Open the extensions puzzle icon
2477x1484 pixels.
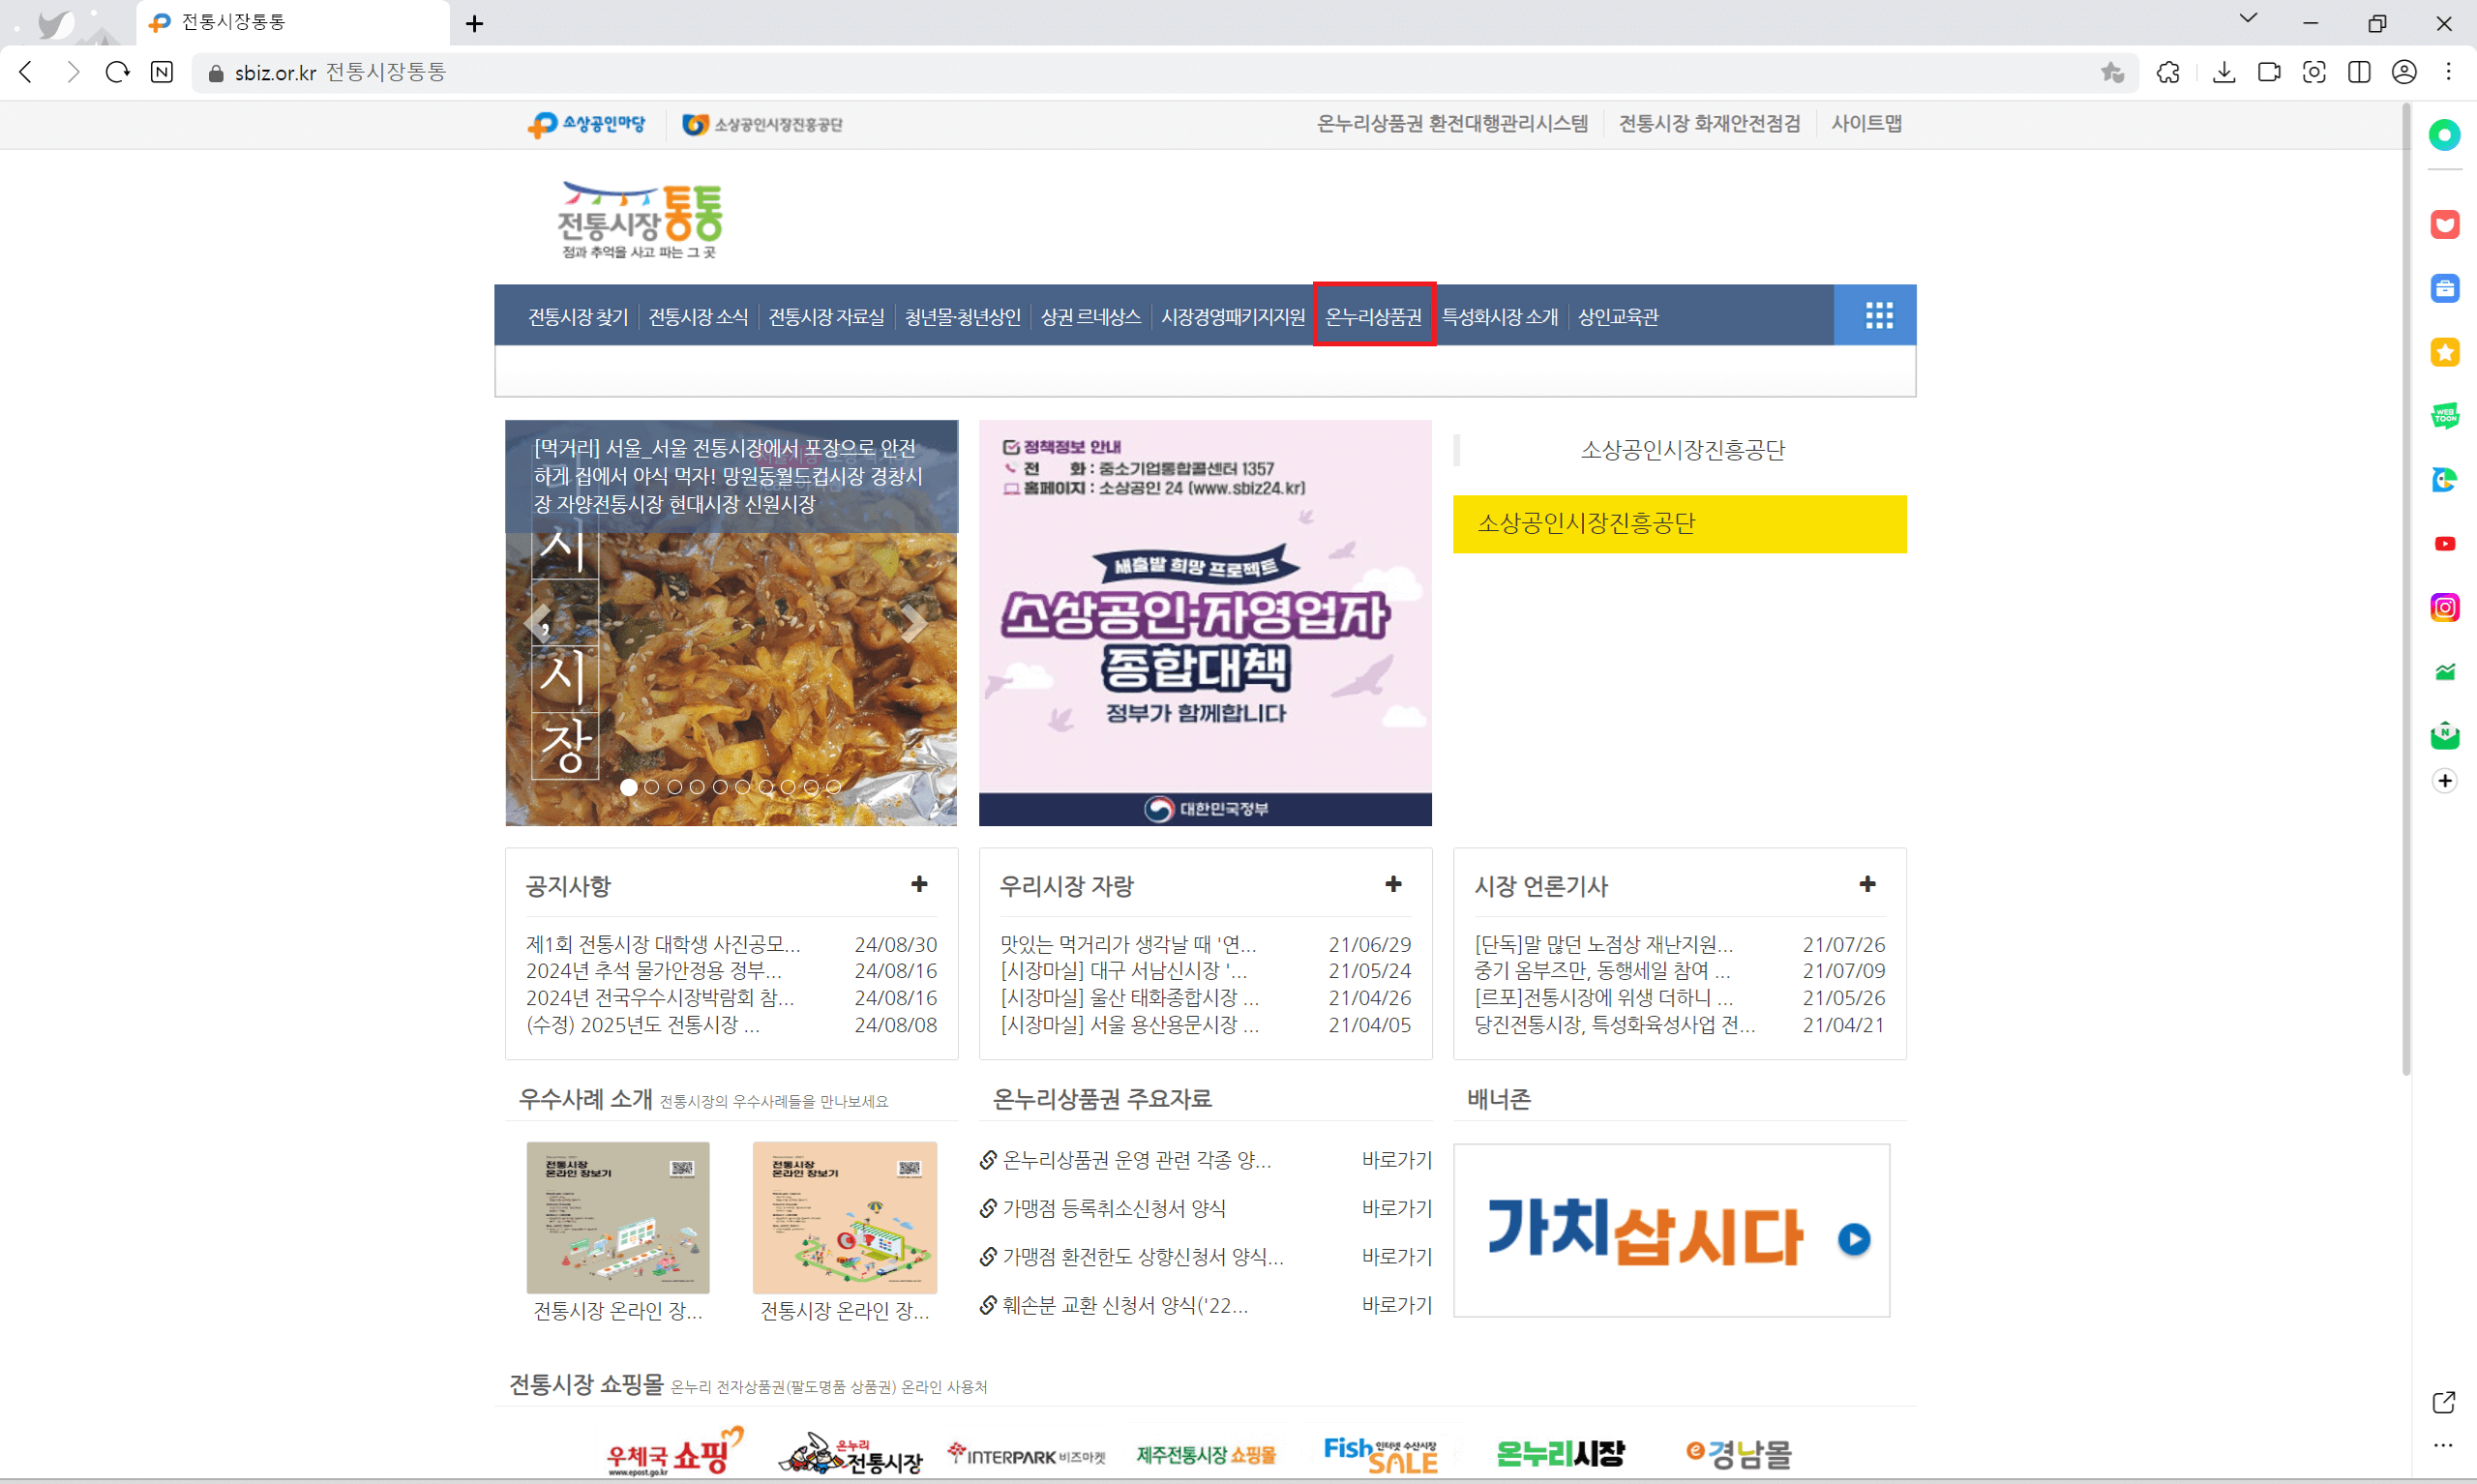click(2167, 72)
